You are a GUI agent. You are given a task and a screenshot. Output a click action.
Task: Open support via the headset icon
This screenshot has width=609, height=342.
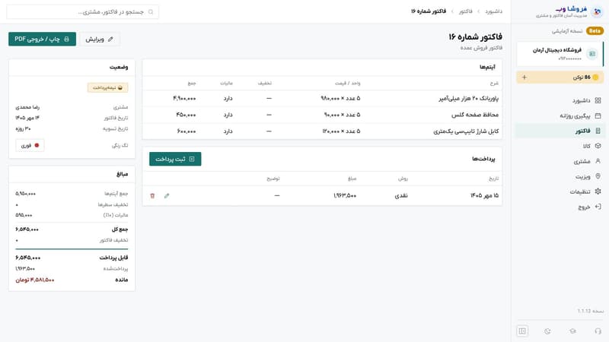tap(598, 331)
